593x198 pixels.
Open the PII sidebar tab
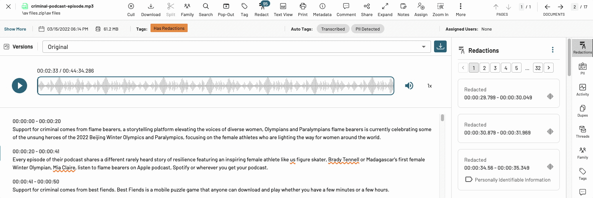click(582, 69)
